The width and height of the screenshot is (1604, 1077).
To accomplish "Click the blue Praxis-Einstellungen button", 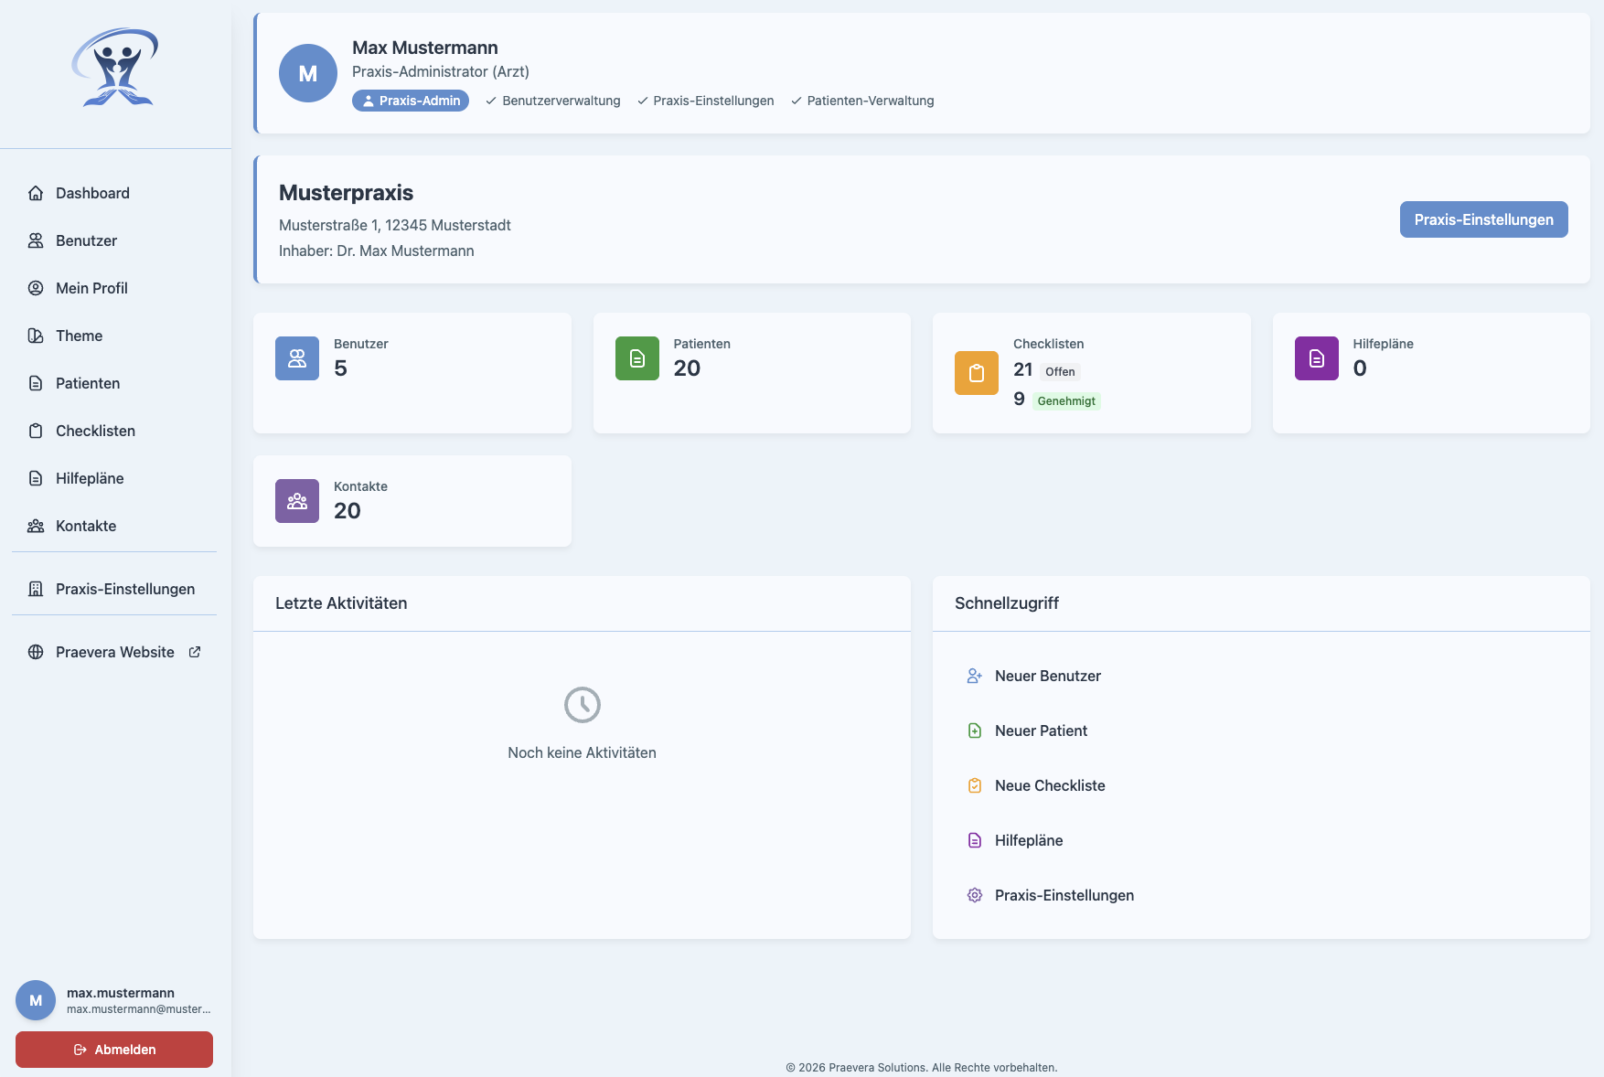I will click(1483, 219).
